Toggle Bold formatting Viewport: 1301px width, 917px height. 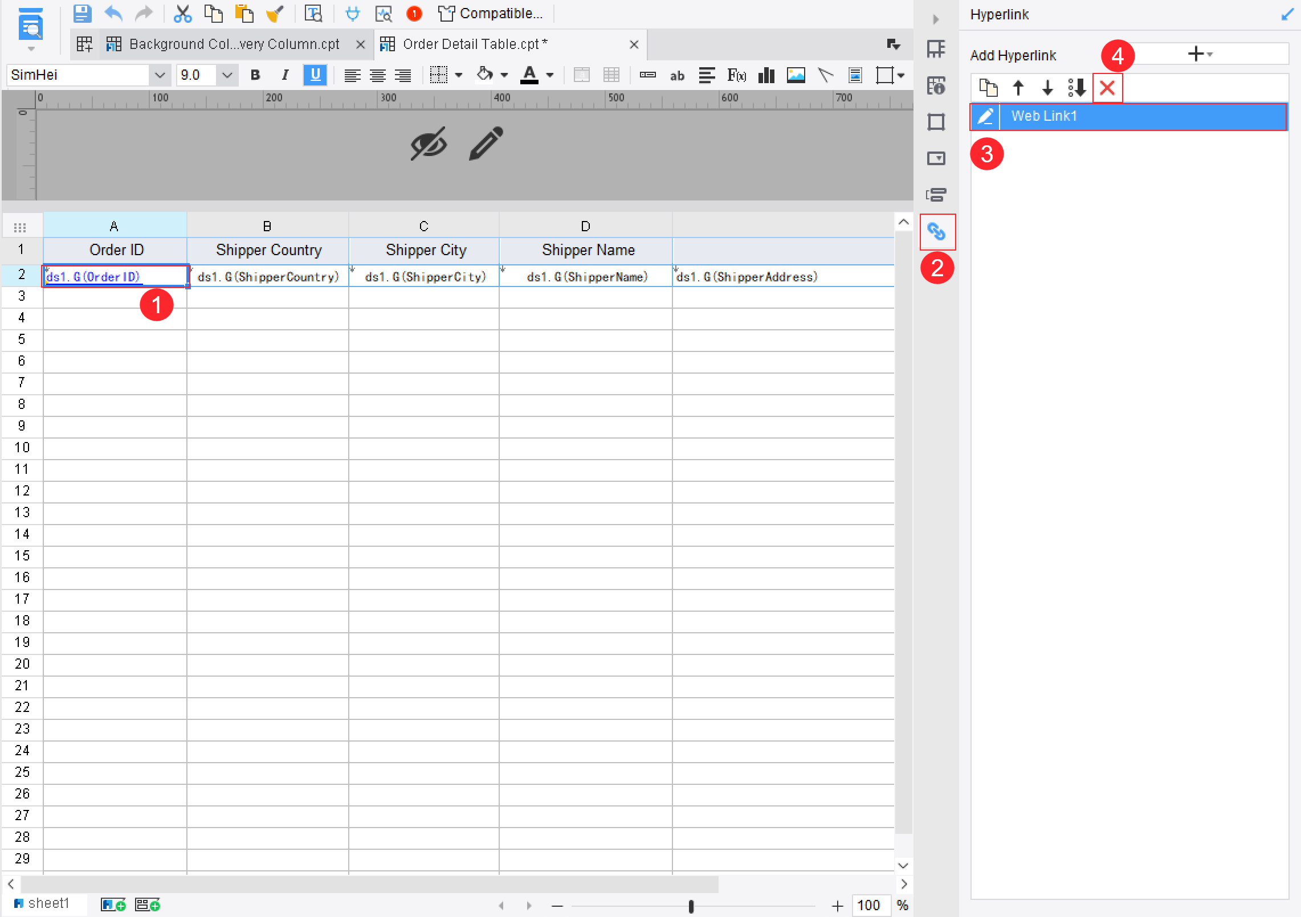[x=255, y=75]
